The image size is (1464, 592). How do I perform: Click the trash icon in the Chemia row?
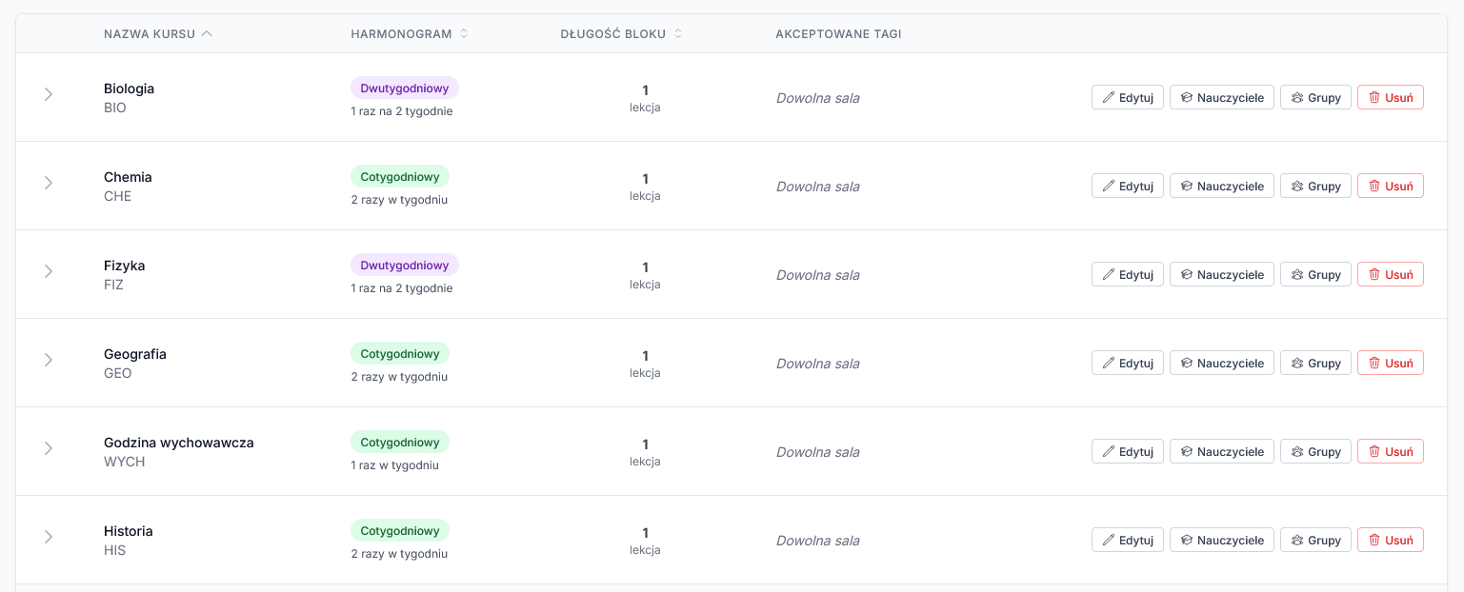(1374, 187)
